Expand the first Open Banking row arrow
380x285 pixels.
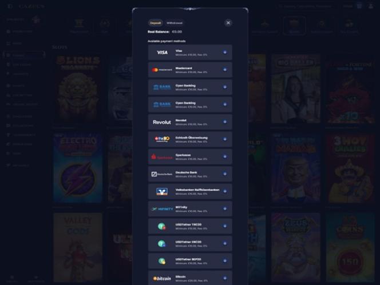225,87
